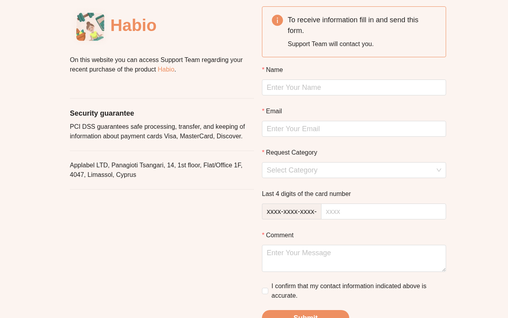Viewport: 508px width, 318px height.
Task: Click the Habio logo image
Action: 90,26
